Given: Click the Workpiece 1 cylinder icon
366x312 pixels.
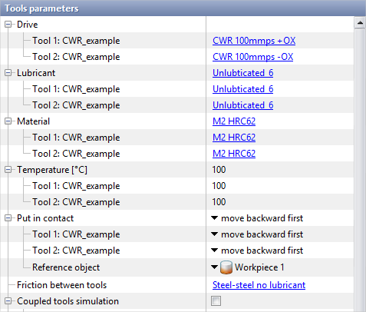Looking at the screenshot, I should coord(226,267).
